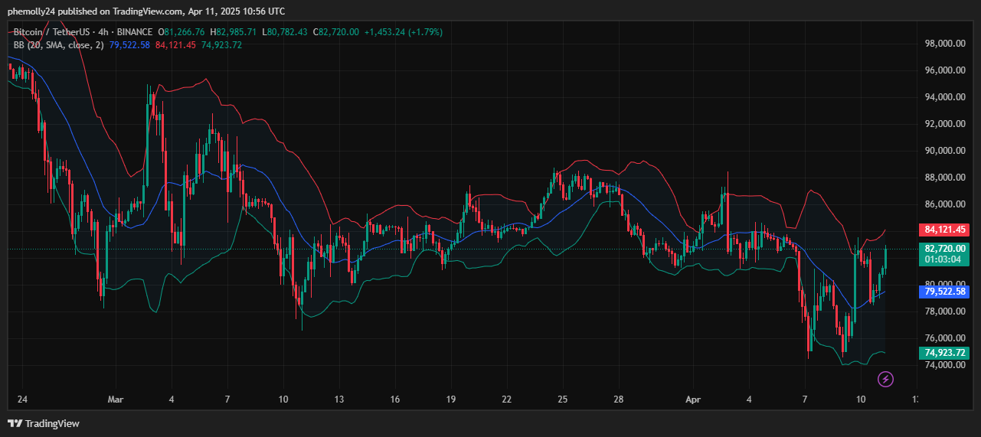Click the TradingView logo at bottom left
Image resolution: width=981 pixels, height=437 pixels.
(x=44, y=423)
